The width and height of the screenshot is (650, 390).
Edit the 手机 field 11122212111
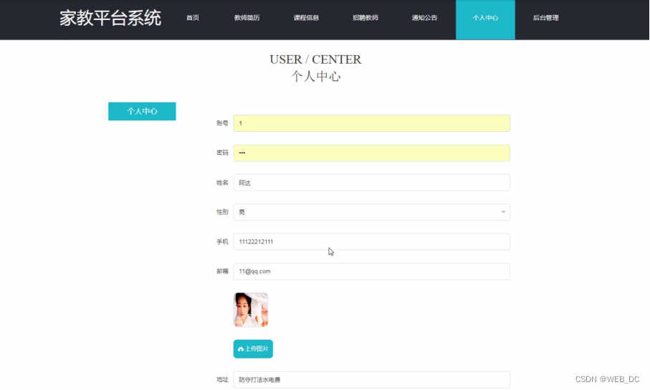371,242
